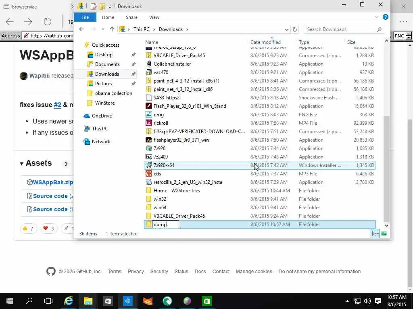The height and width of the screenshot is (309, 413).
Task: Click thumbs up reaction on GitHub page
Action: (x=28, y=229)
